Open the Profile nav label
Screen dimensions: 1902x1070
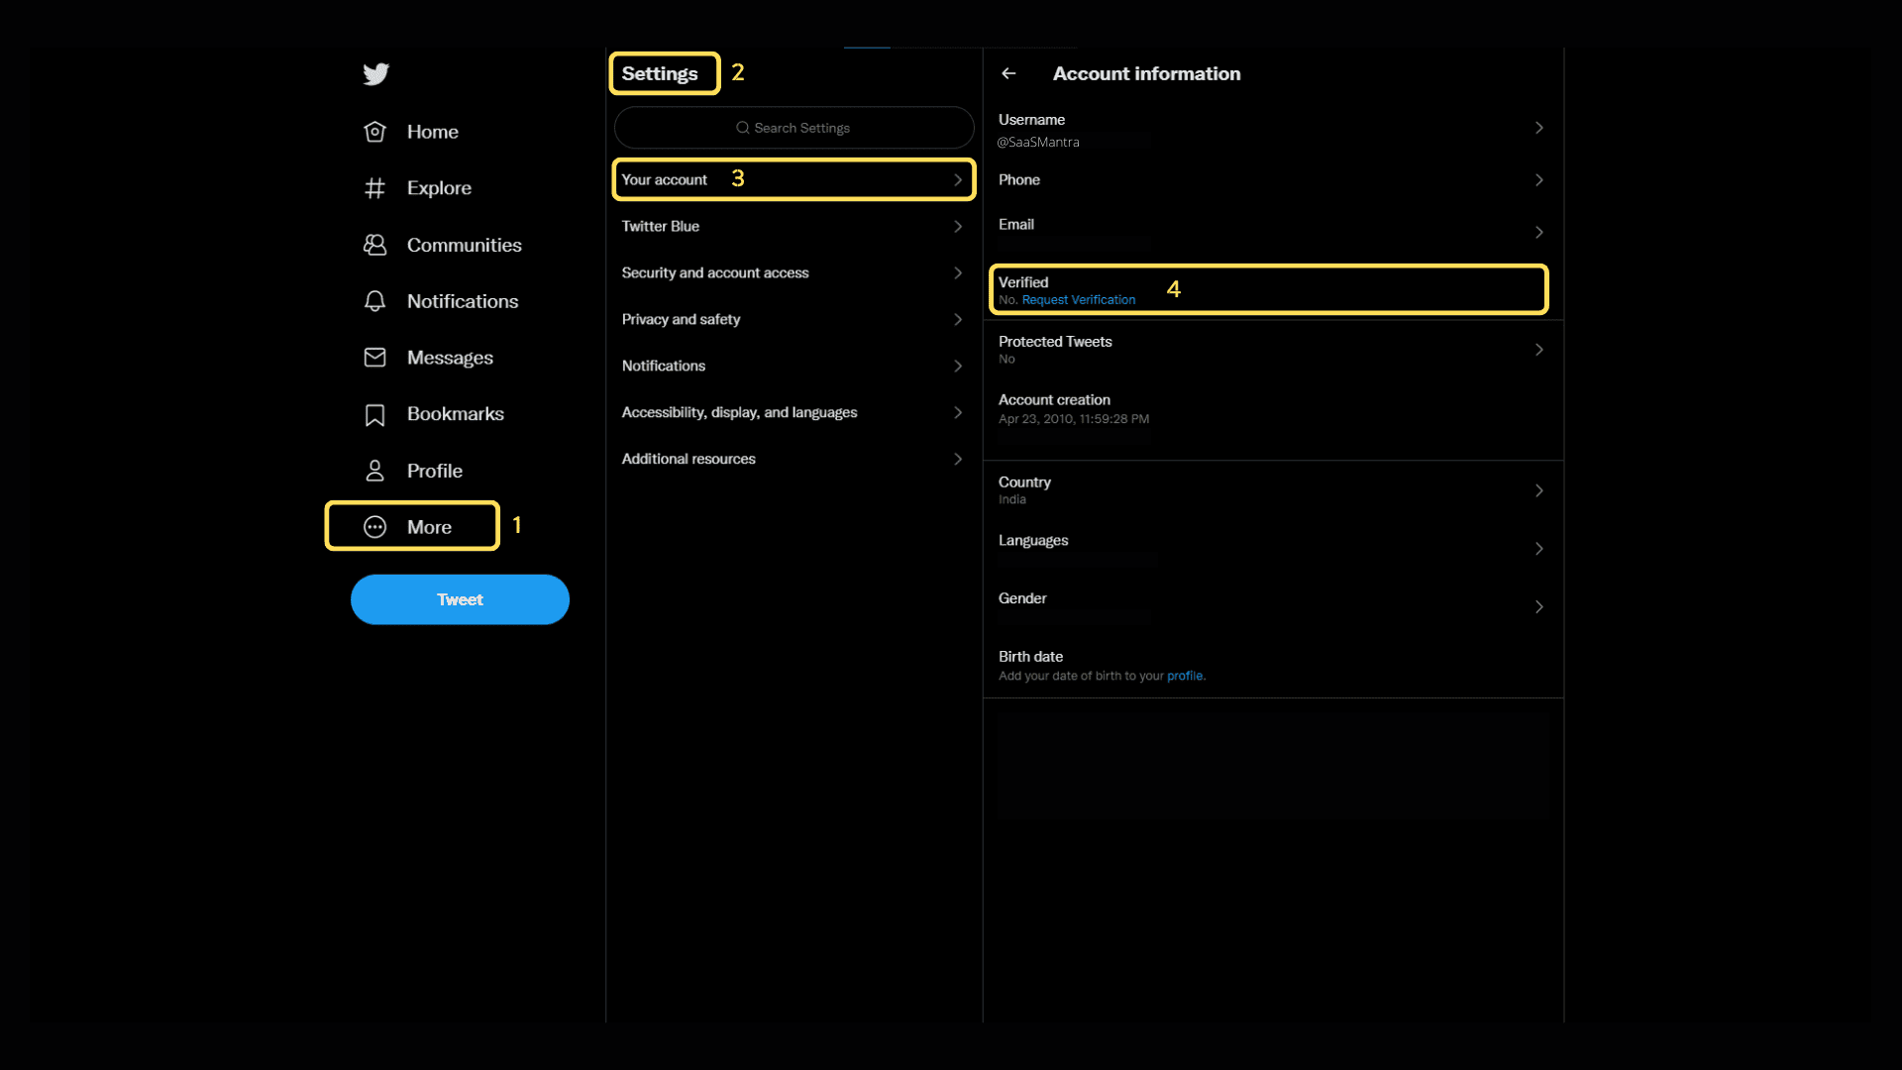click(434, 471)
